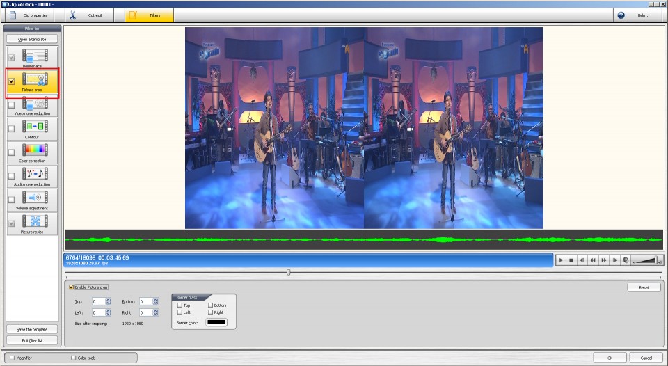Uncheck the Picture crop filter checkbox
The image size is (668, 366).
pyautogui.click(x=12, y=81)
